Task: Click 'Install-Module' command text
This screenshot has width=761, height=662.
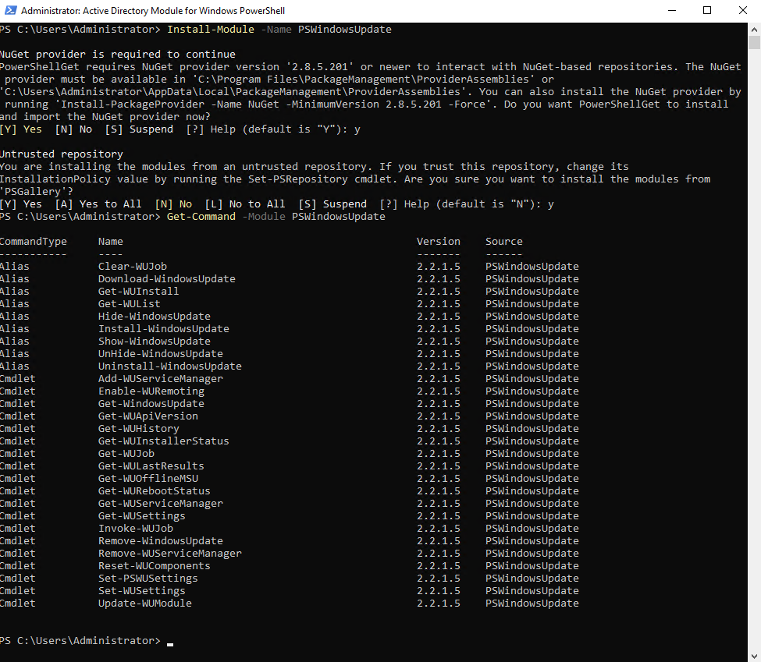Action: click(211, 29)
